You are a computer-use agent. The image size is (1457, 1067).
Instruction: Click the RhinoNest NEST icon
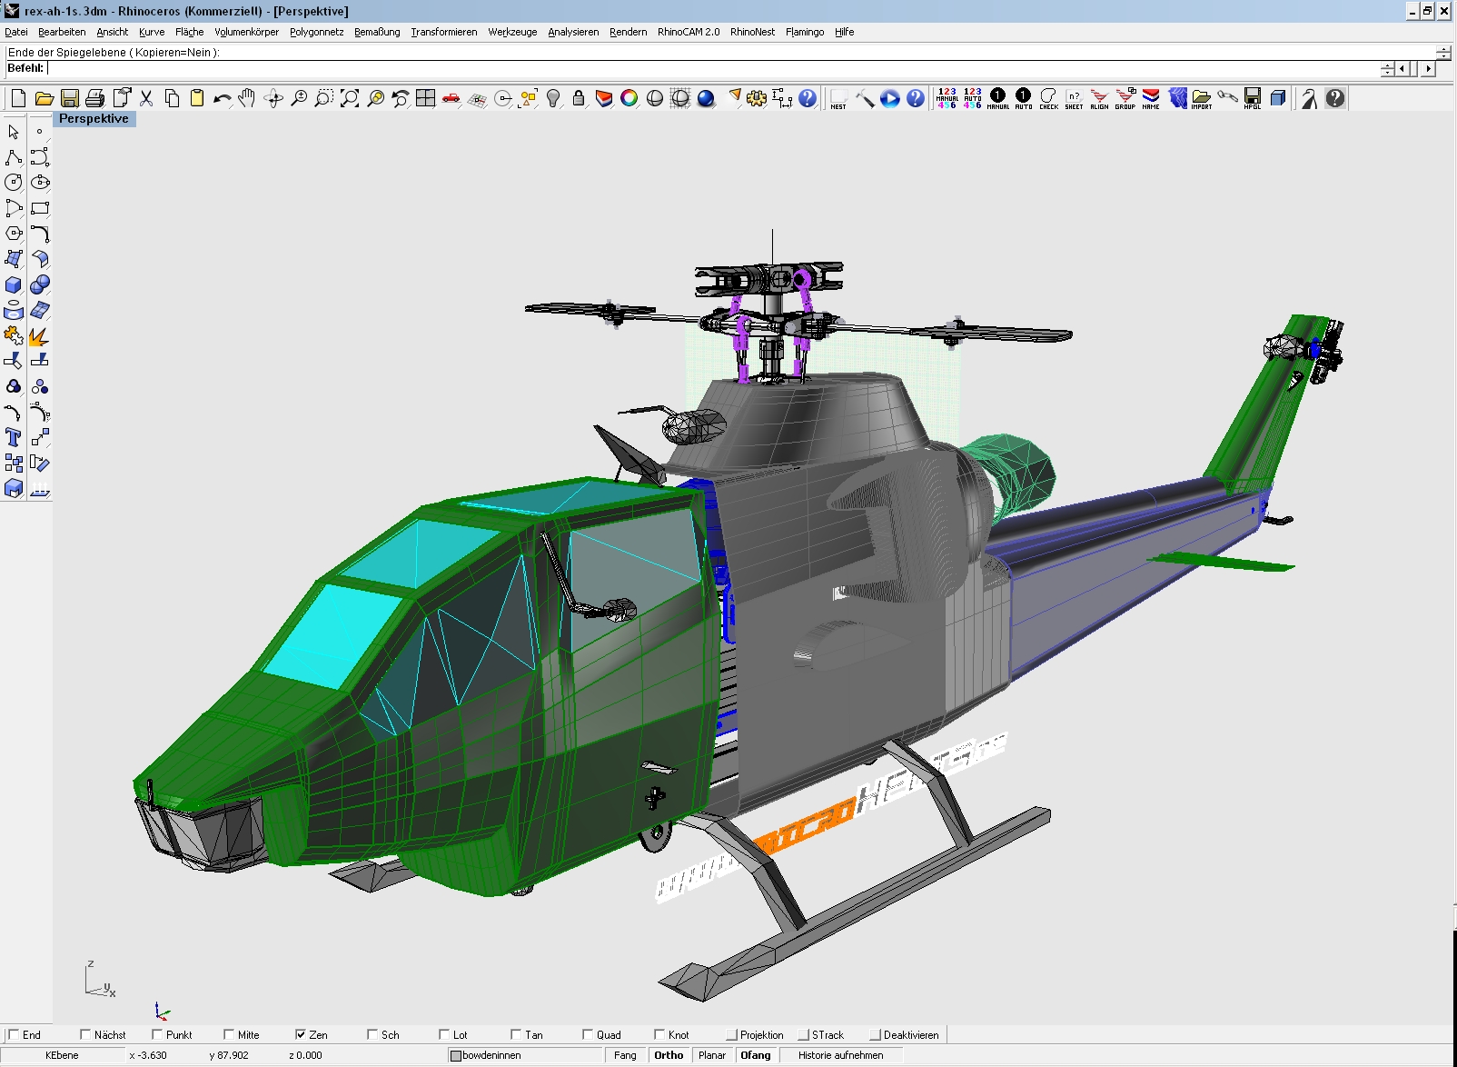(x=838, y=98)
